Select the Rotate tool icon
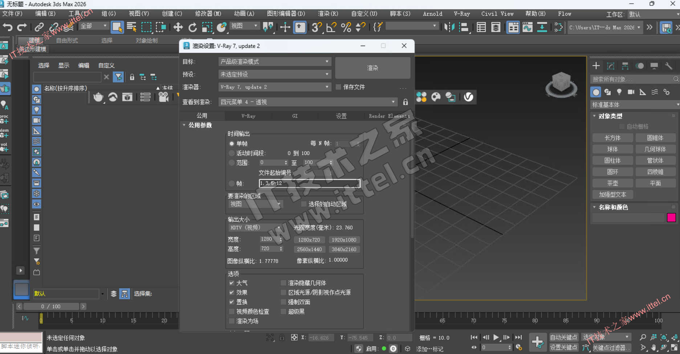This screenshot has height=354, width=680. point(192,27)
